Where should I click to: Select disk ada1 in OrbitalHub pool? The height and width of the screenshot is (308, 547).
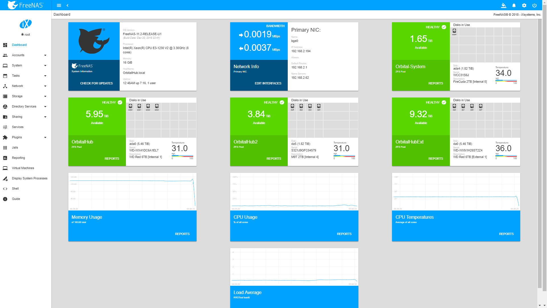click(x=139, y=107)
